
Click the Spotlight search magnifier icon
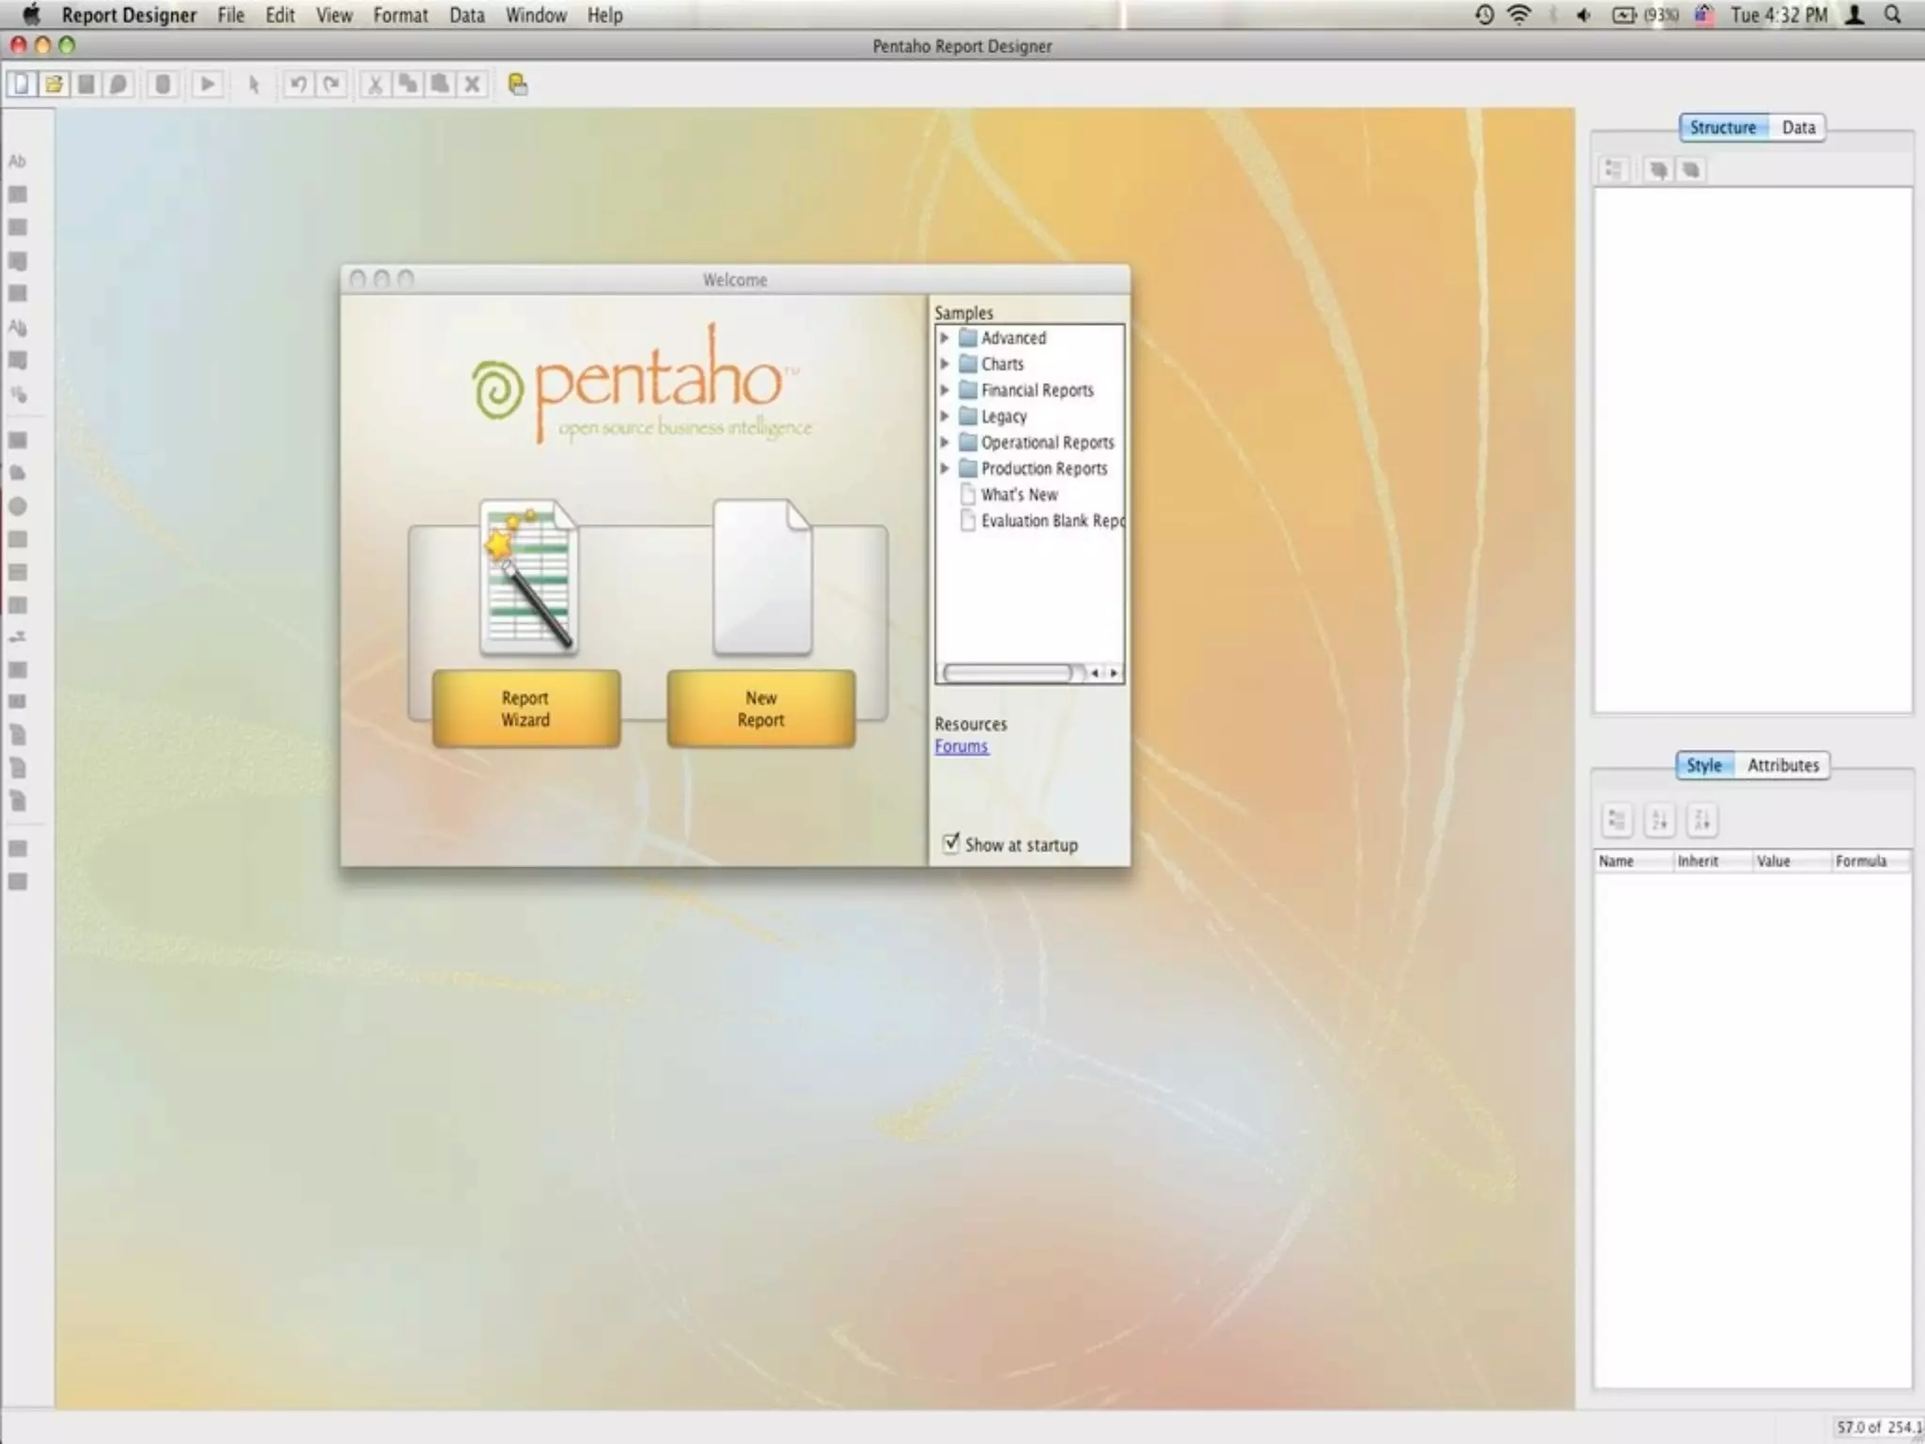1892,15
